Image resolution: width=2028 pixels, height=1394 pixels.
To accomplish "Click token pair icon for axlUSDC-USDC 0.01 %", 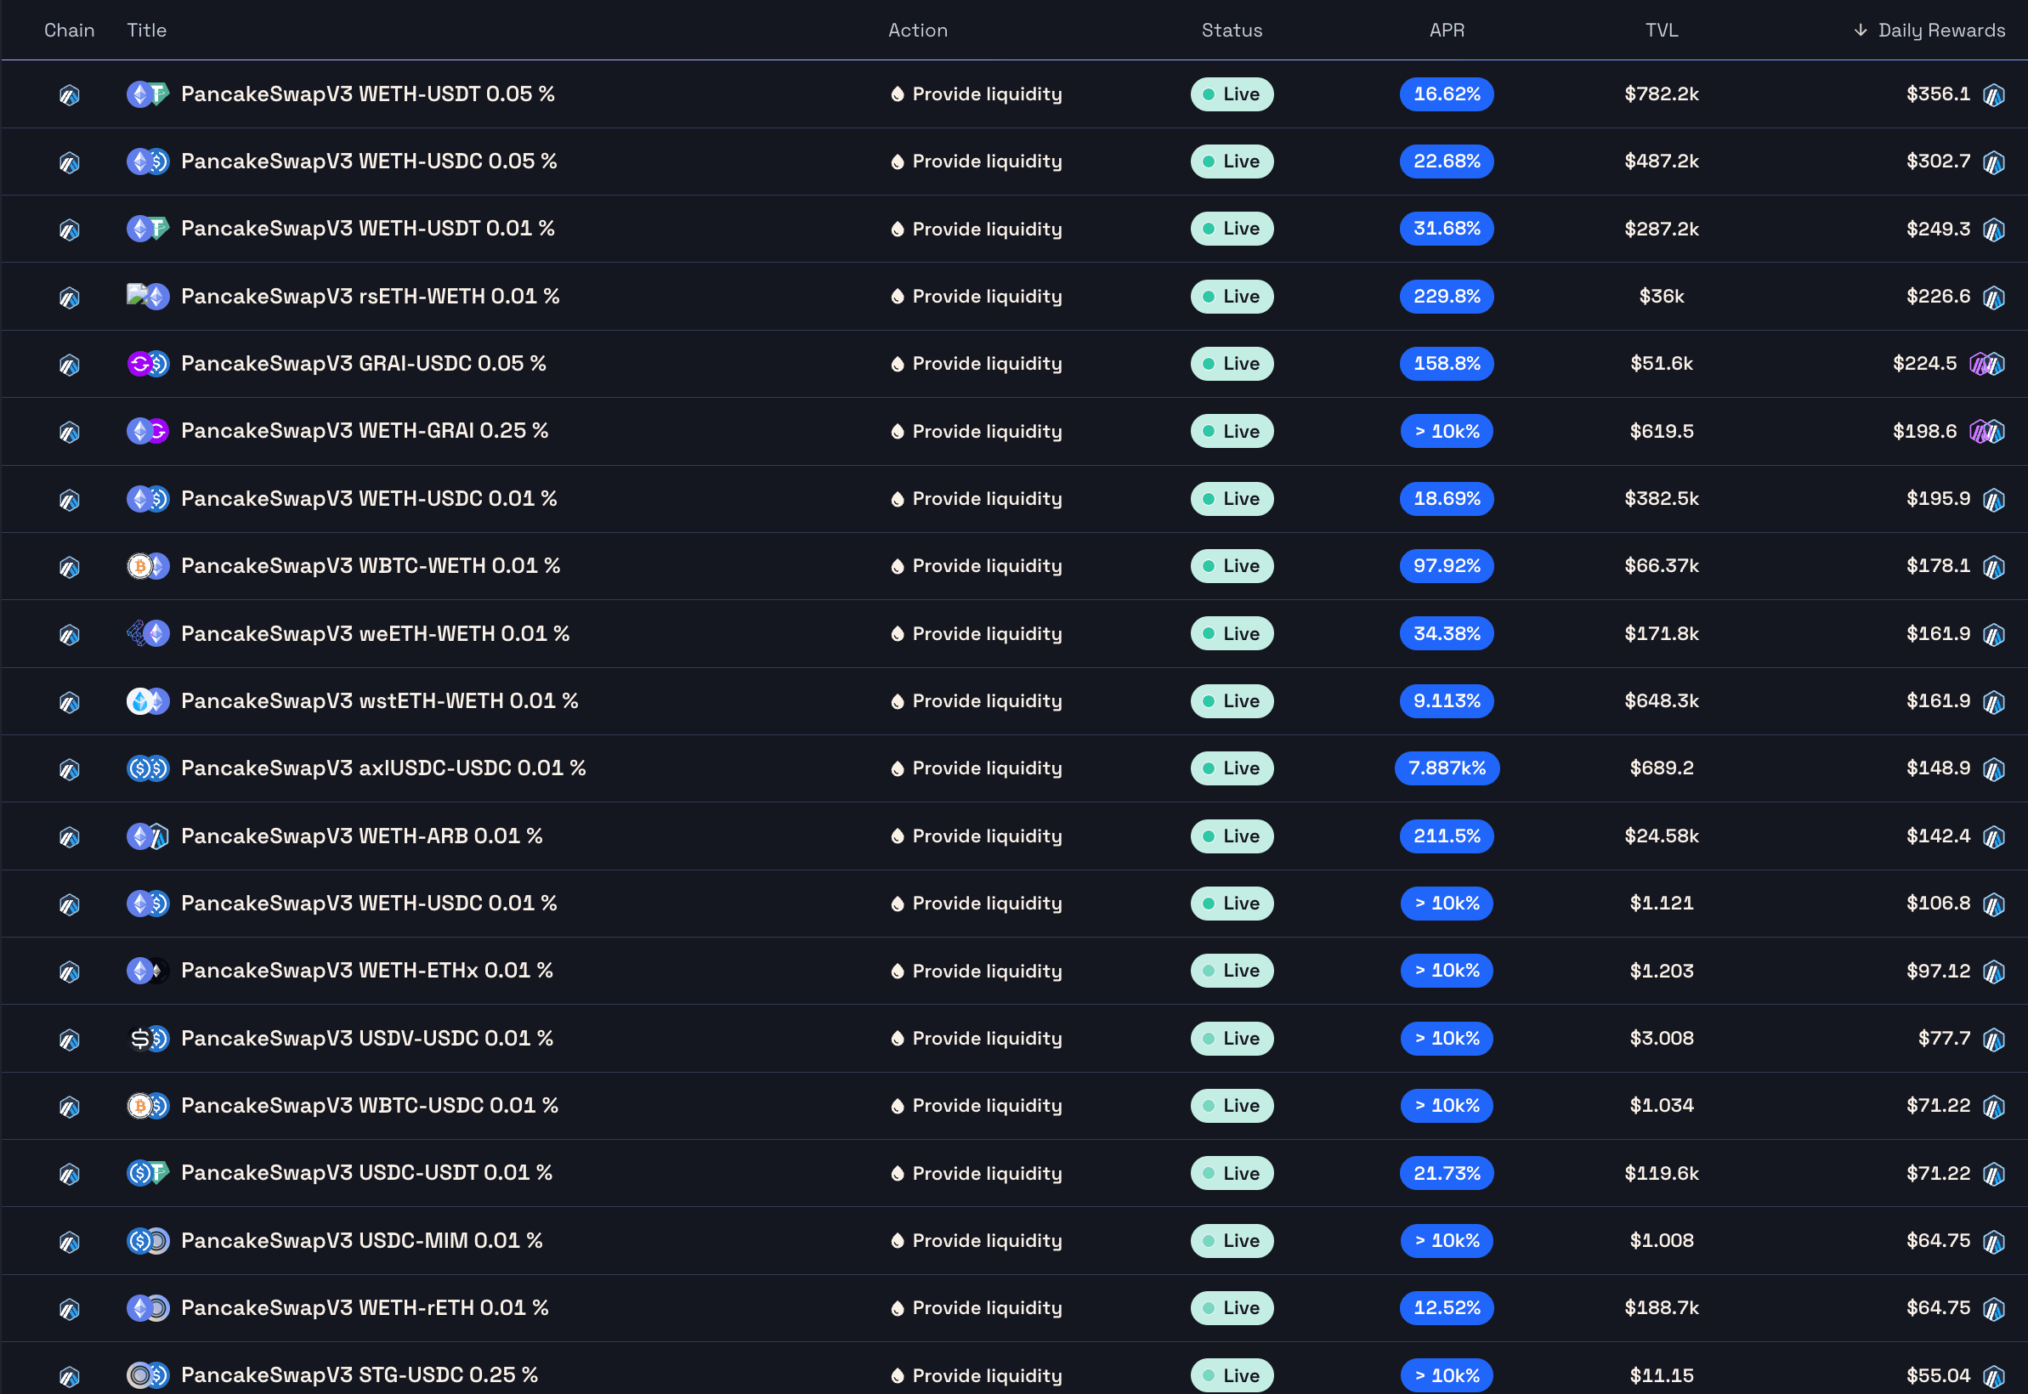I will [x=148, y=768].
